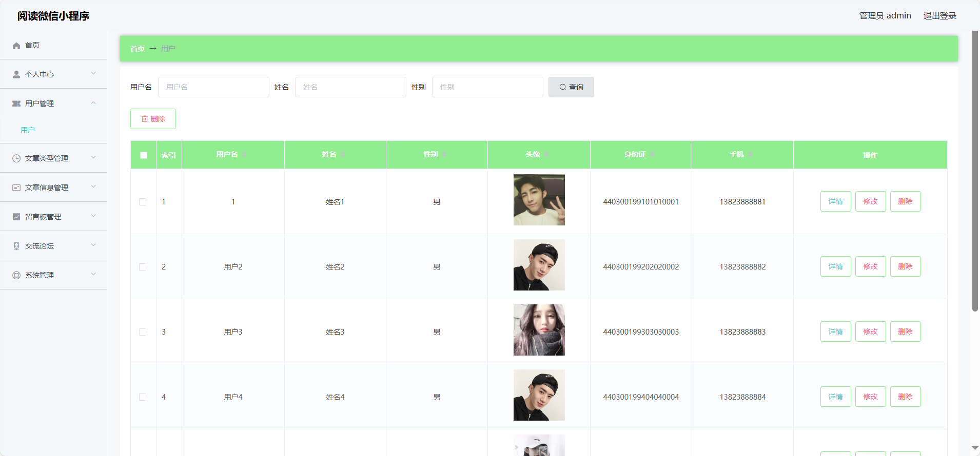980x456 pixels.
Task: Click 修改 for 用户3 row
Action: click(x=871, y=331)
